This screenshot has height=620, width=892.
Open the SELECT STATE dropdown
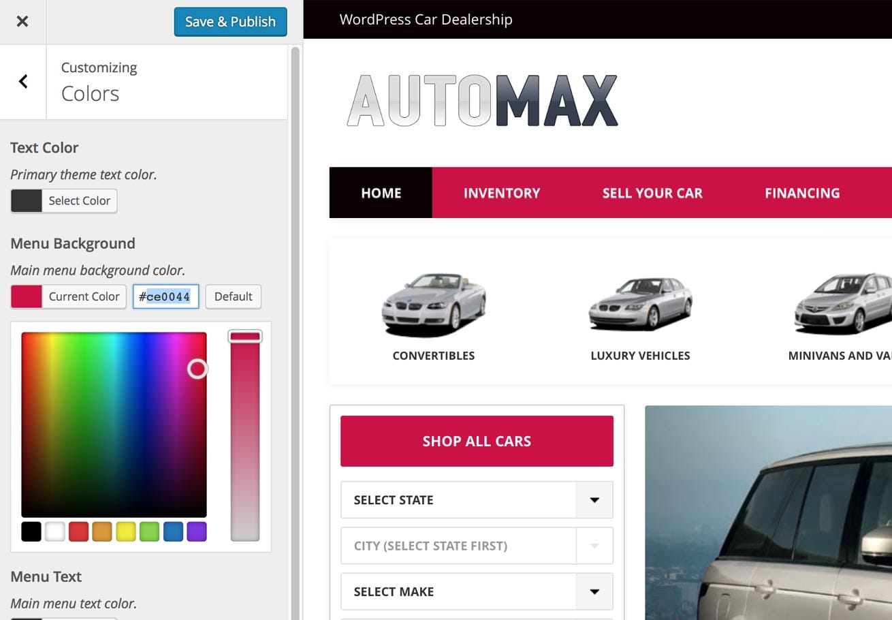[477, 500]
